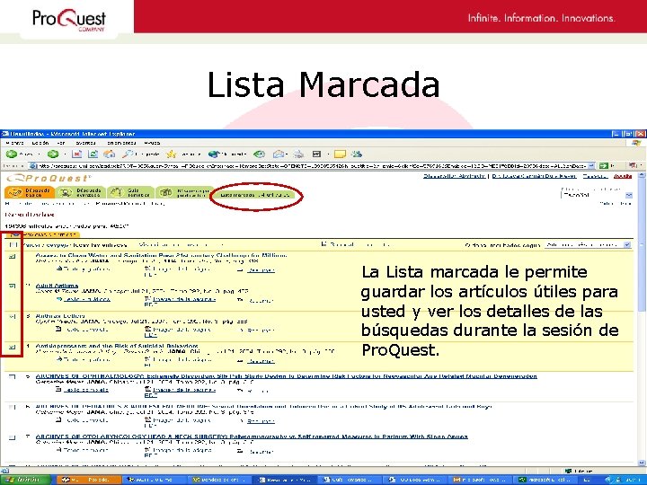Image resolution: width=647 pixels, height=485 pixels.
Task: Uncheck the Adult Asthma article checkbox
Action: (13, 286)
